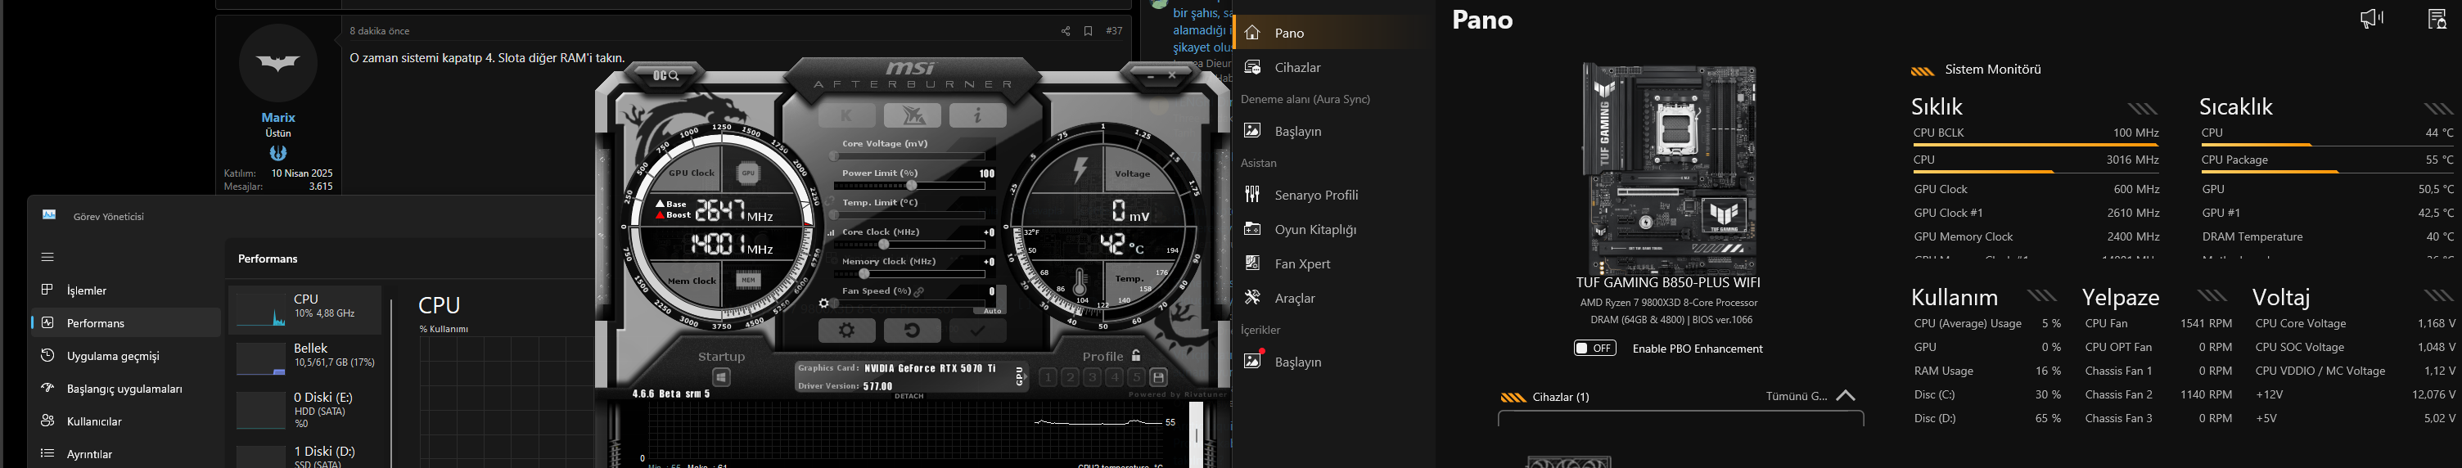The width and height of the screenshot is (2462, 468).
Task: Open Kullanıcılar in Task Manager
Action: [x=125, y=421]
